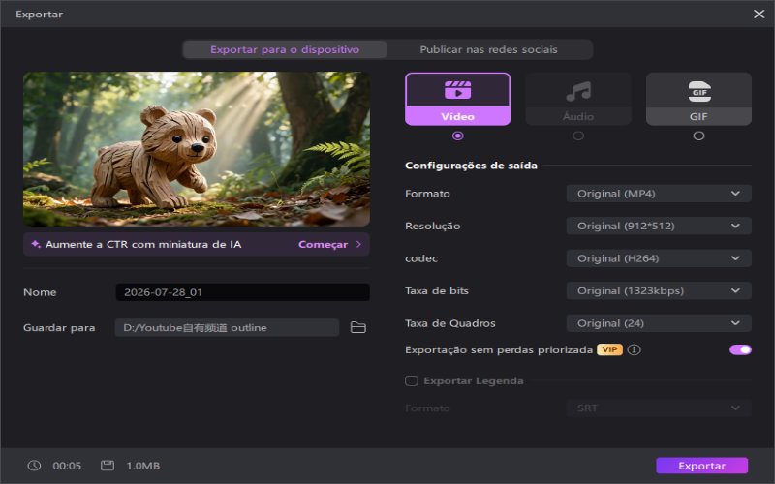The height and width of the screenshot is (484, 775).
Task: Select the Áudio export type card
Action: pos(578,99)
